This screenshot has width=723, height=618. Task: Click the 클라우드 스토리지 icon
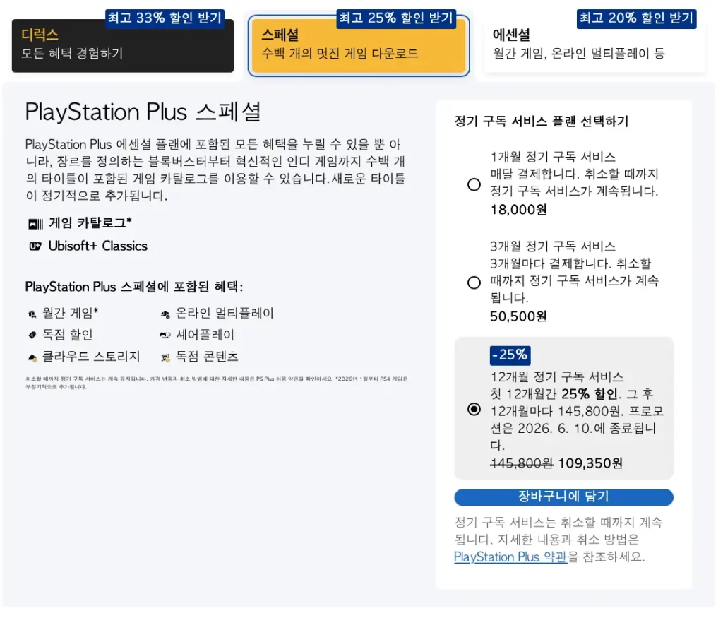tap(32, 357)
